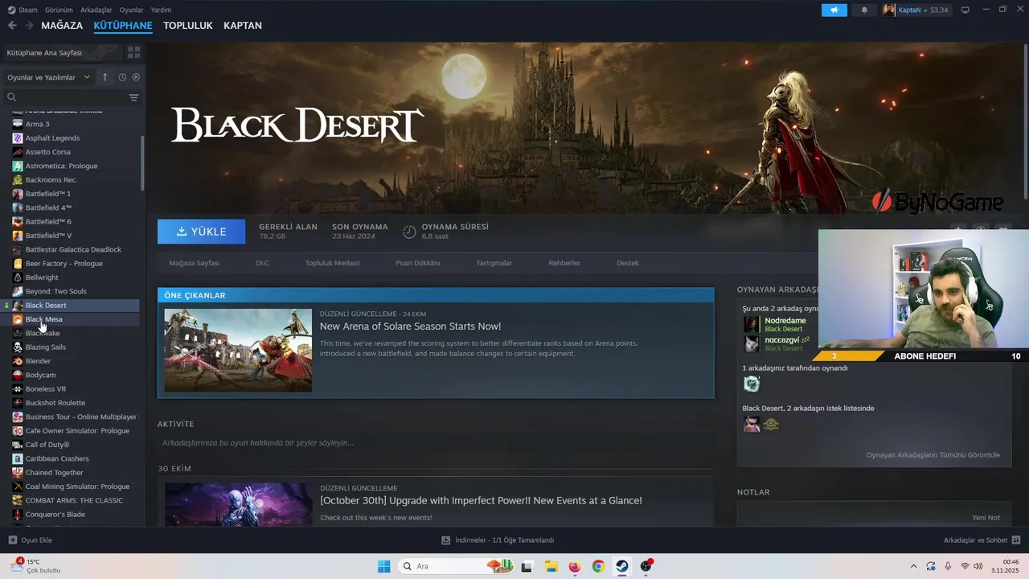Toggle recent activity clock filter
This screenshot has width=1029, height=579.
(122, 77)
